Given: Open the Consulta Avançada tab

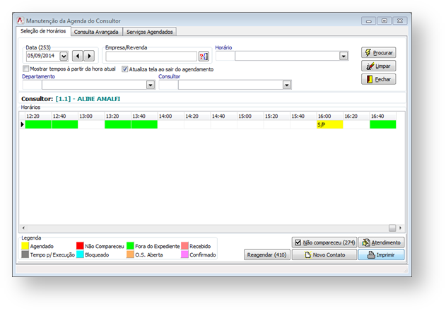Looking at the screenshot, I should click(96, 32).
